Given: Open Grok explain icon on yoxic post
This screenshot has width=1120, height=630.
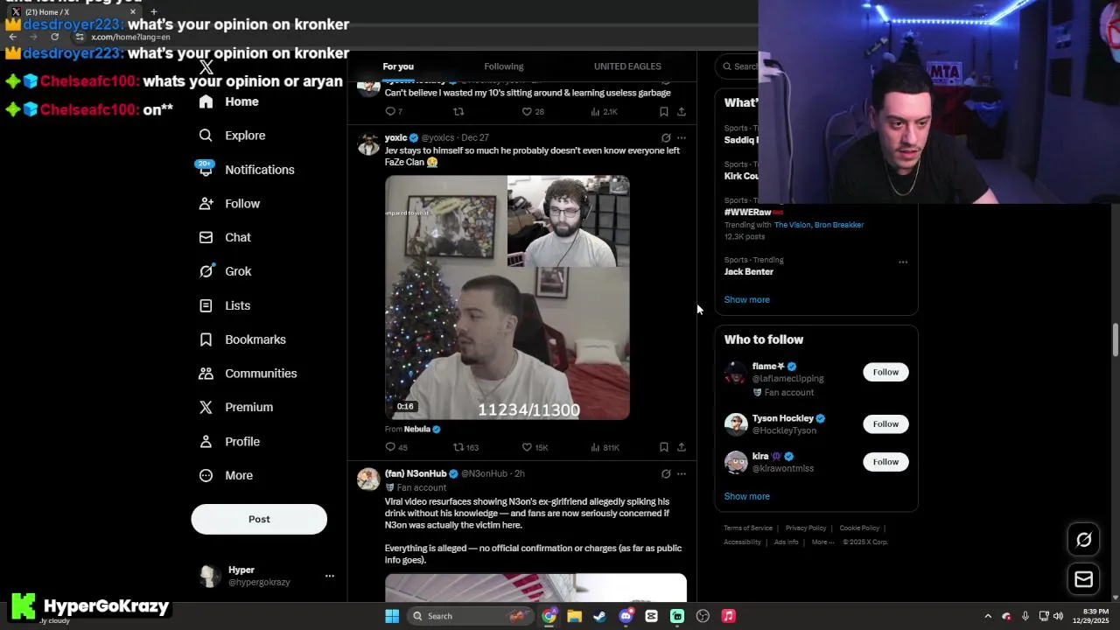Looking at the screenshot, I should [666, 138].
